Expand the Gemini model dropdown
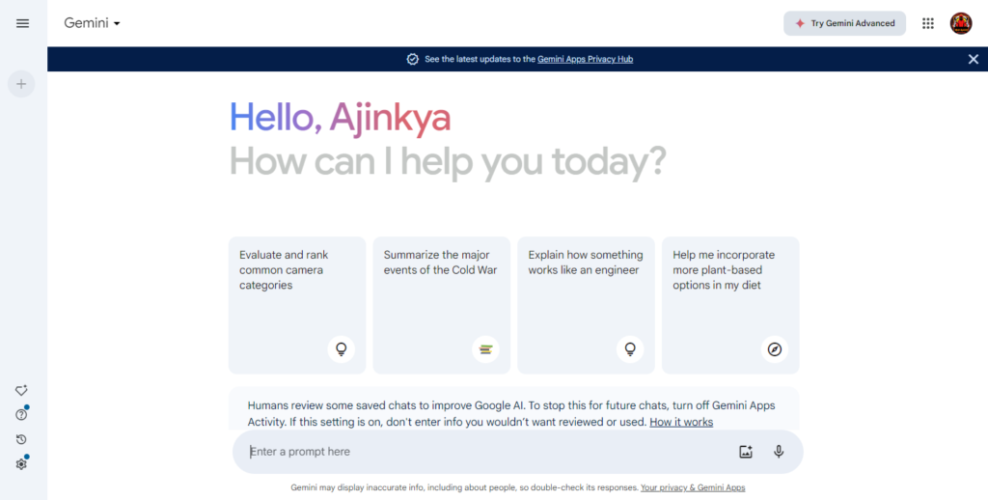This screenshot has height=500, width=988. click(92, 23)
